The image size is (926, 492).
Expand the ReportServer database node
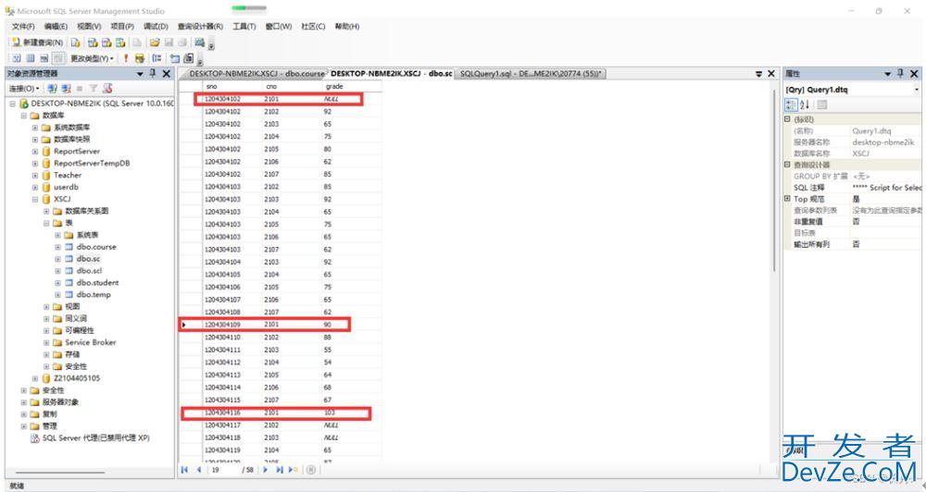(x=35, y=152)
